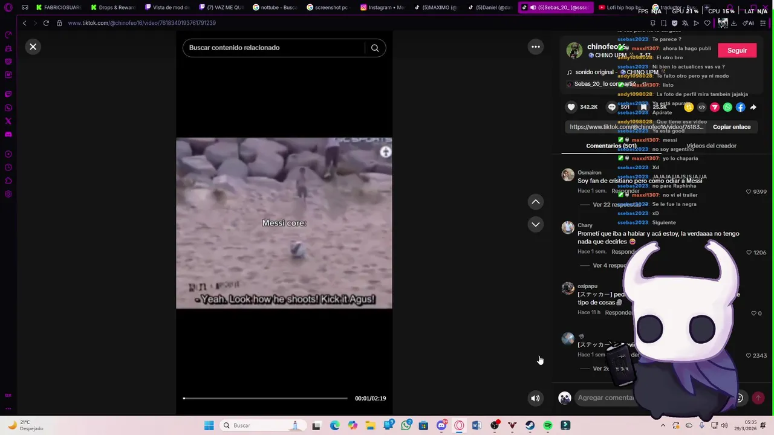The height and width of the screenshot is (435, 774).
Task: Go to the previous video arrow
Action: (x=536, y=202)
